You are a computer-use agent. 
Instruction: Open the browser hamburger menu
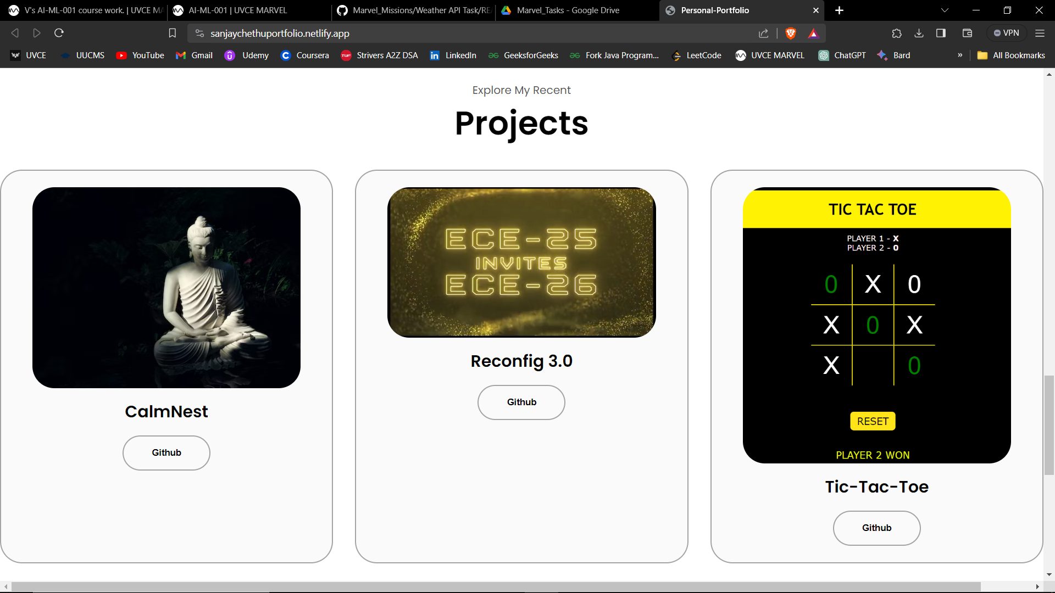point(1040,33)
